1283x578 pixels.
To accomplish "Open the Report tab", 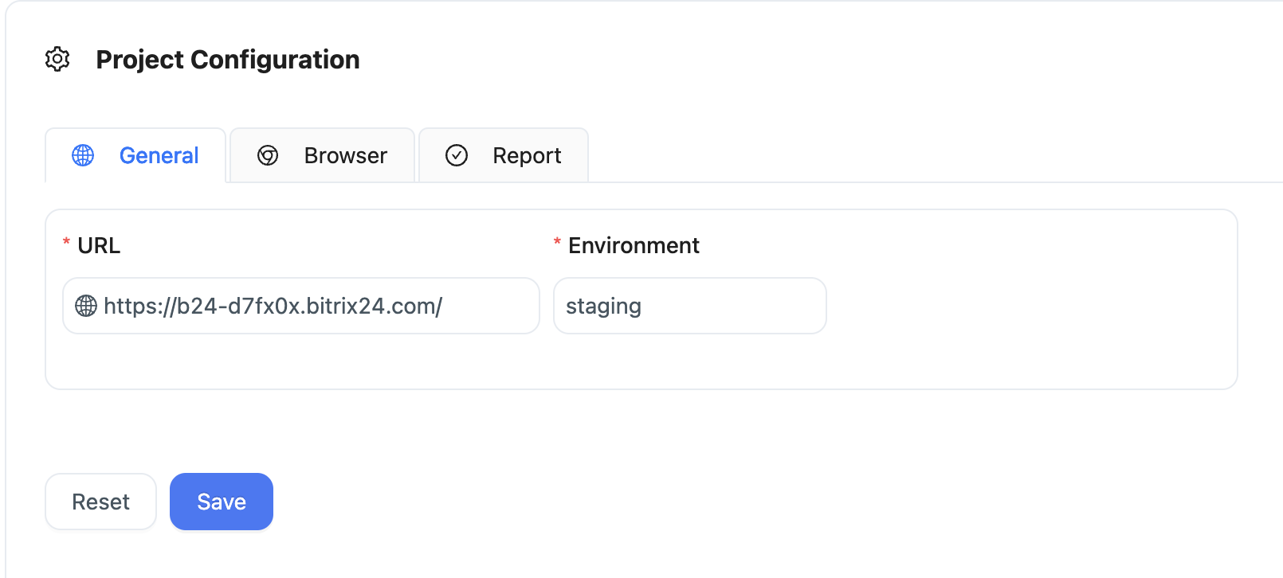I will click(x=504, y=155).
